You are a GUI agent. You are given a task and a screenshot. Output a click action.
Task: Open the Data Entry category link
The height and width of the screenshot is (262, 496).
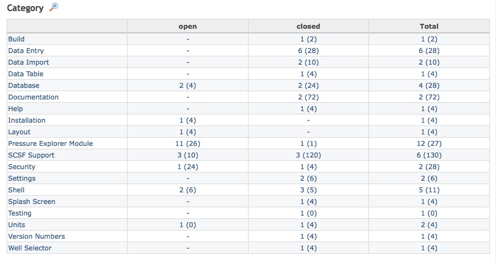(26, 51)
